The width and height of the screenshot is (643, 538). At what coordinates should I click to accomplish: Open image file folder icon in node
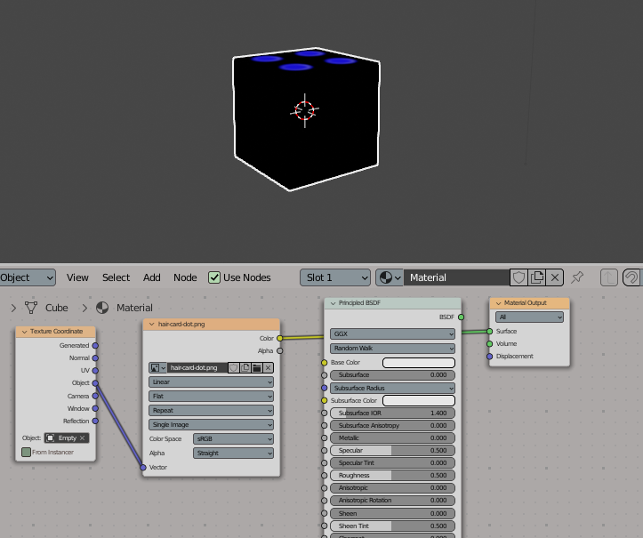click(x=257, y=368)
